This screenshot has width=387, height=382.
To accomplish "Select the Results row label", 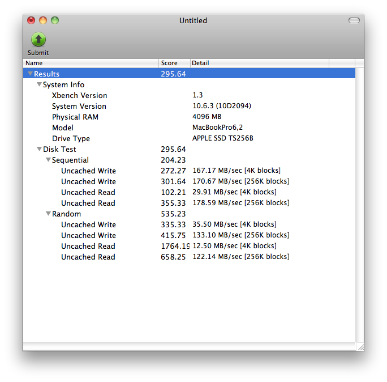I will (46, 74).
